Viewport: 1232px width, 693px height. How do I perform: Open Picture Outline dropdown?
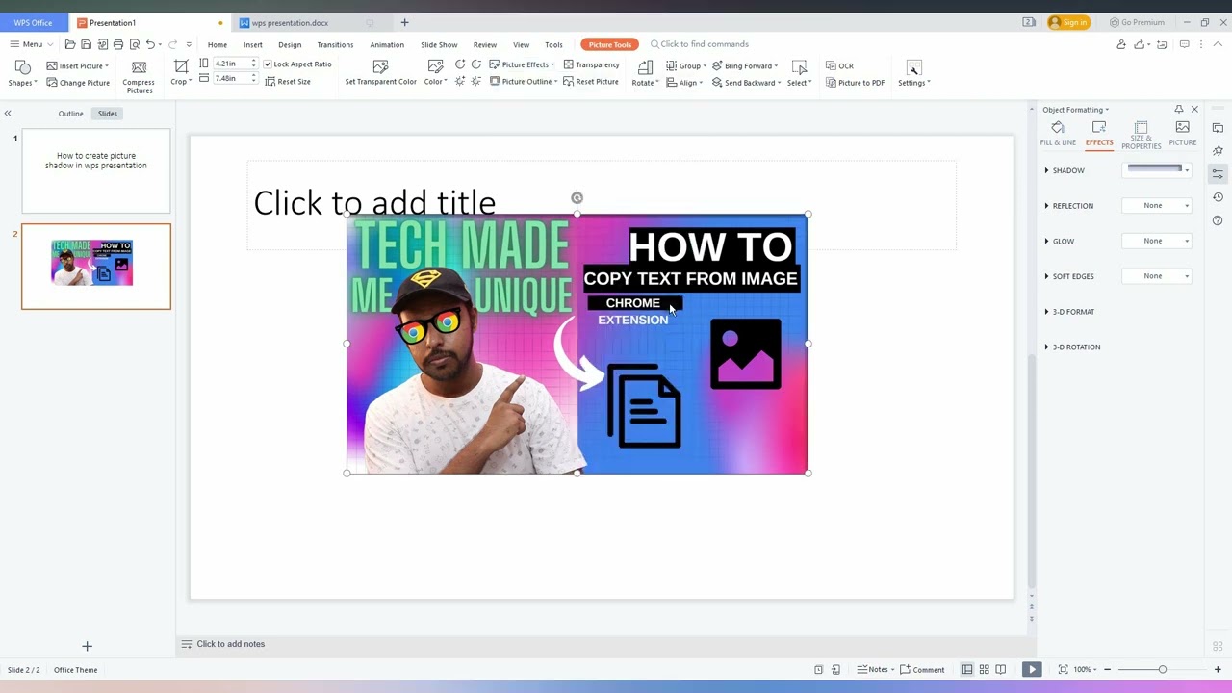(524, 82)
